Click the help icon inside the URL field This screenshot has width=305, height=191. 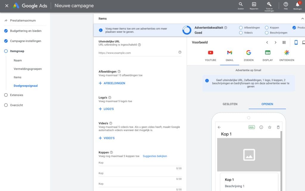coord(180,52)
